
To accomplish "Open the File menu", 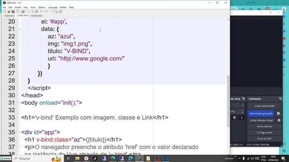I will pos(4,7).
